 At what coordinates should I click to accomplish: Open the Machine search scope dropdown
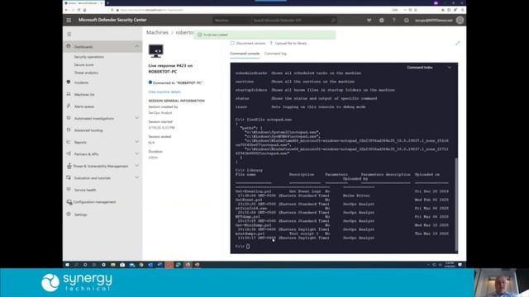pyautogui.click(x=231, y=20)
